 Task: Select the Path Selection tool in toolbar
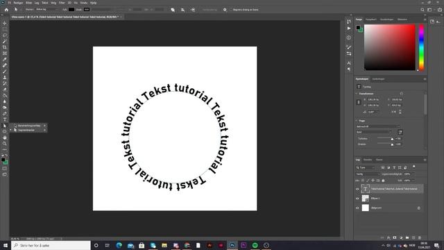click(5, 126)
